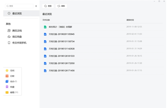
Task: Open document 文档扫描-20190126172050
Action: click(102, 63)
